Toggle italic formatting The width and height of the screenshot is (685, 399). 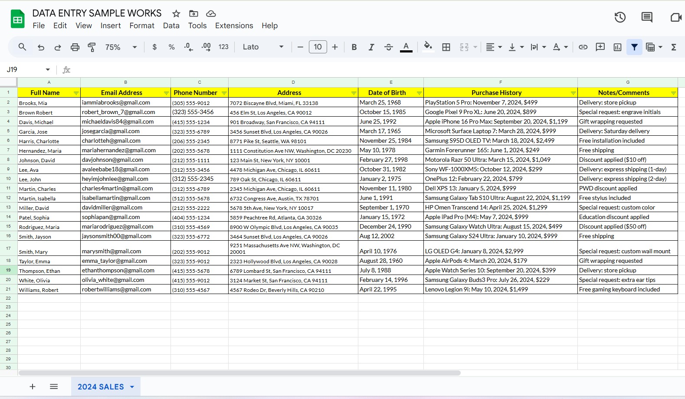(371, 47)
